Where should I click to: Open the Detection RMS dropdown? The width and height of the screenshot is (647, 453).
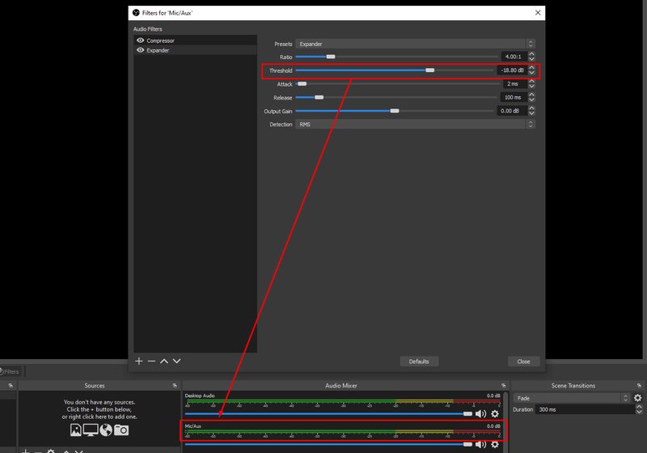(415, 125)
